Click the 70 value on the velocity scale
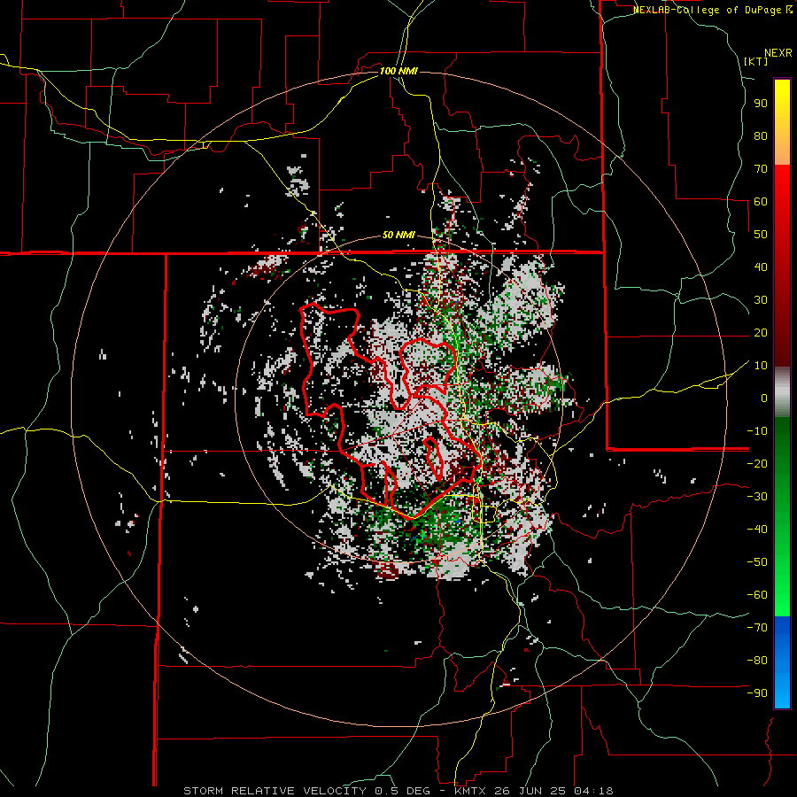 click(x=761, y=169)
